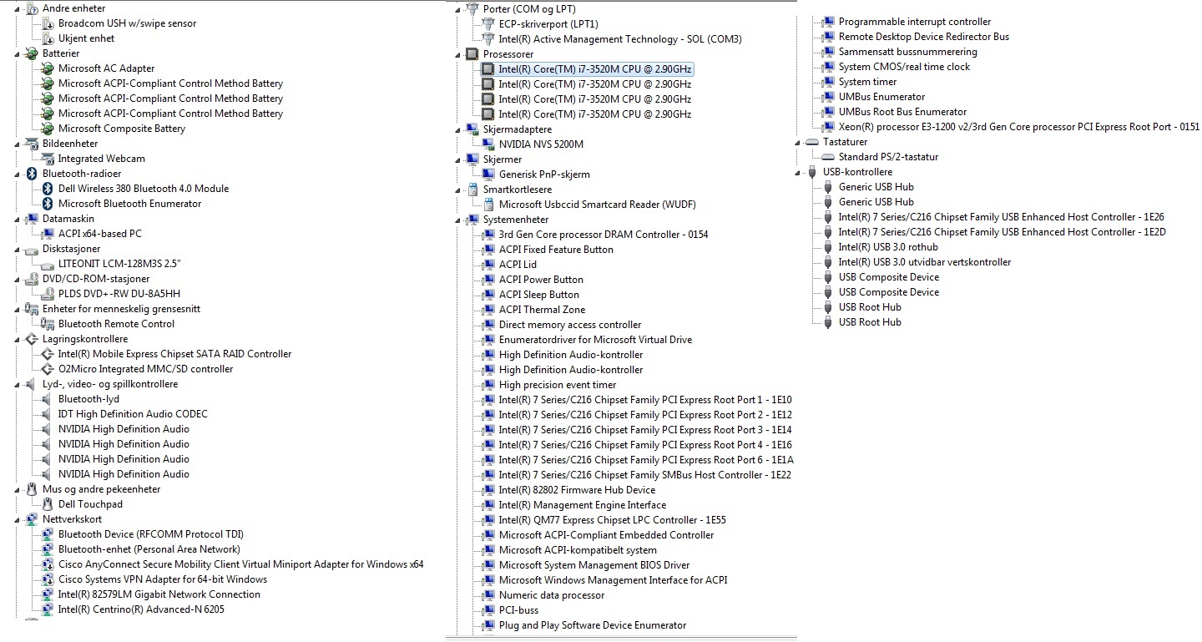The image size is (1202, 642).
Task: Click the Bluetooth-lyd audio icon
Action: coord(48,399)
